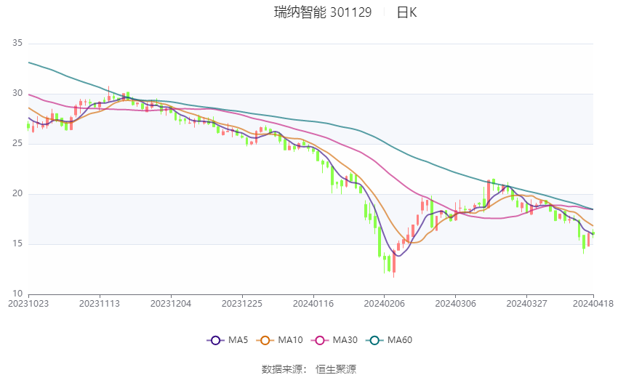Hide the MA5 series via its label

click(238, 340)
